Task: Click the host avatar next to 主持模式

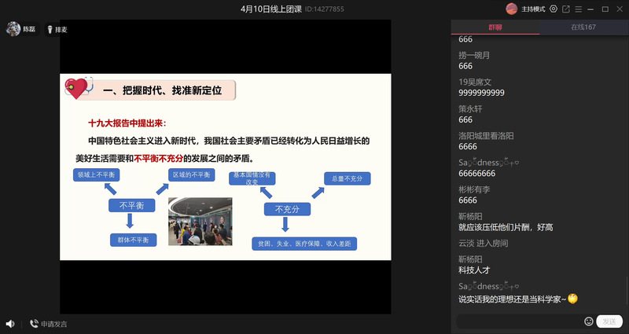Action: [512, 9]
